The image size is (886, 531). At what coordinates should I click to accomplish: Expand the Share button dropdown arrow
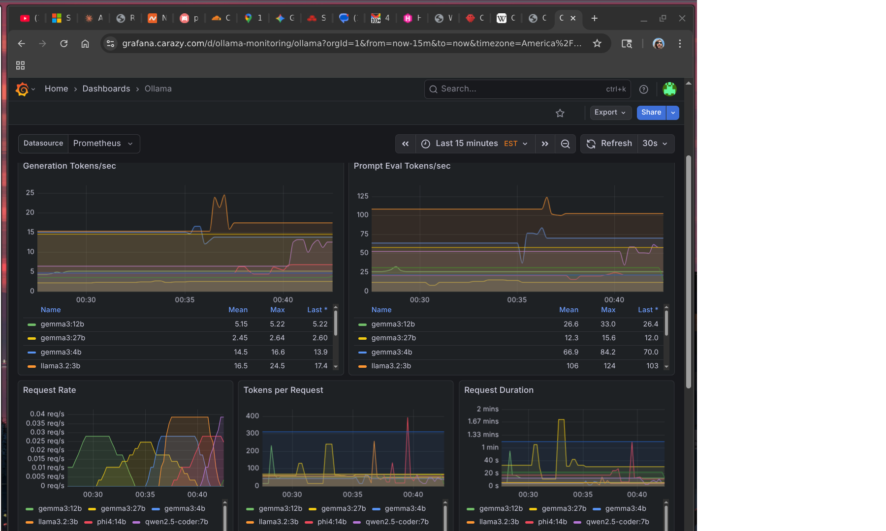point(672,113)
